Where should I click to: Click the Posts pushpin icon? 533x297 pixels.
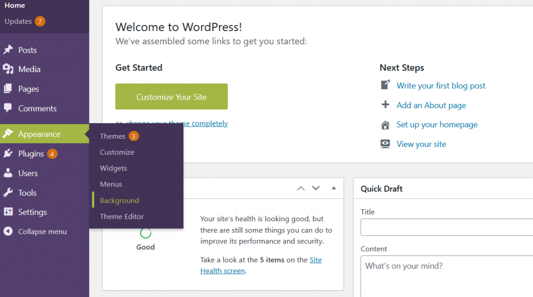[8, 49]
